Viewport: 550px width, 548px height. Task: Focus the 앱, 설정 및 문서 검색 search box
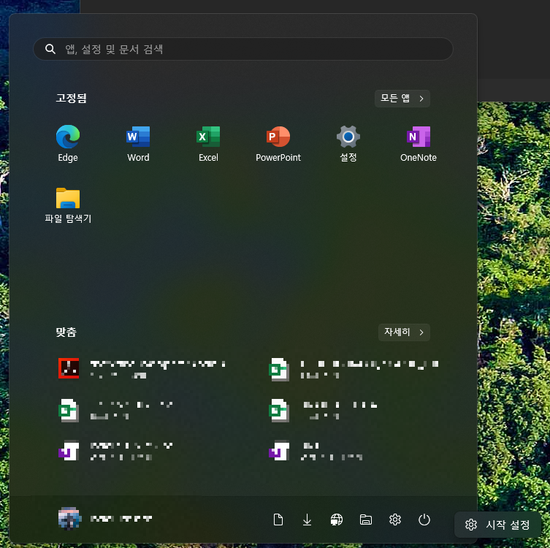pos(243,49)
